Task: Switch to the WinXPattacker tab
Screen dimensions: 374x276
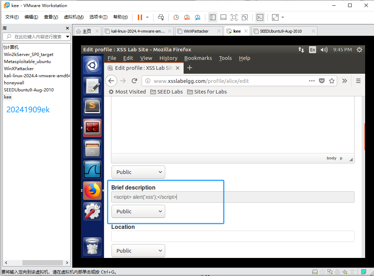Action: (x=196, y=31)
